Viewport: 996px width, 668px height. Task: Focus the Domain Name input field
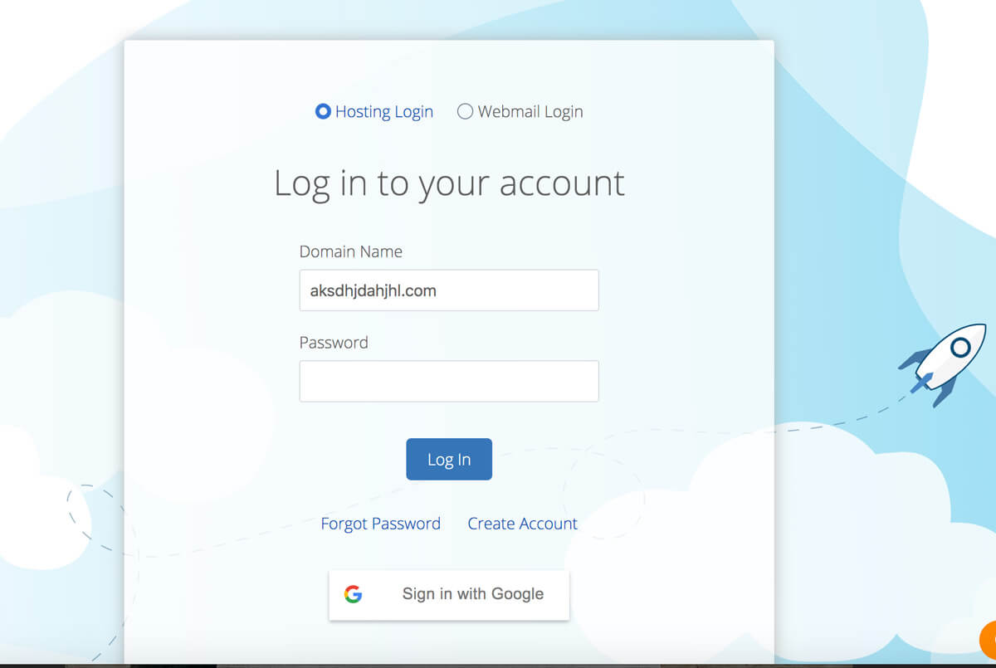[x=449, y=290]
